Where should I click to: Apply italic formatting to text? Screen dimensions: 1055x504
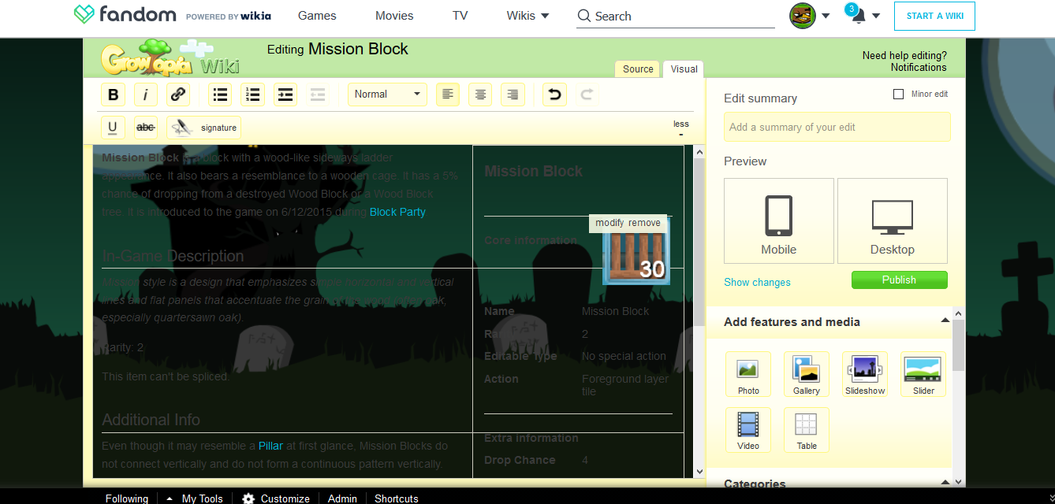[x=145, y=94]
